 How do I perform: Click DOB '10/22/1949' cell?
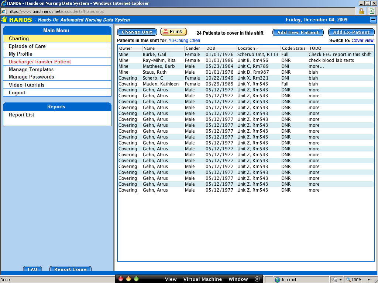tap(219, 78)
